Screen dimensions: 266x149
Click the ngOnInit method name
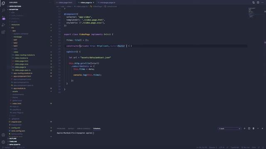click(x=71, y=52)
